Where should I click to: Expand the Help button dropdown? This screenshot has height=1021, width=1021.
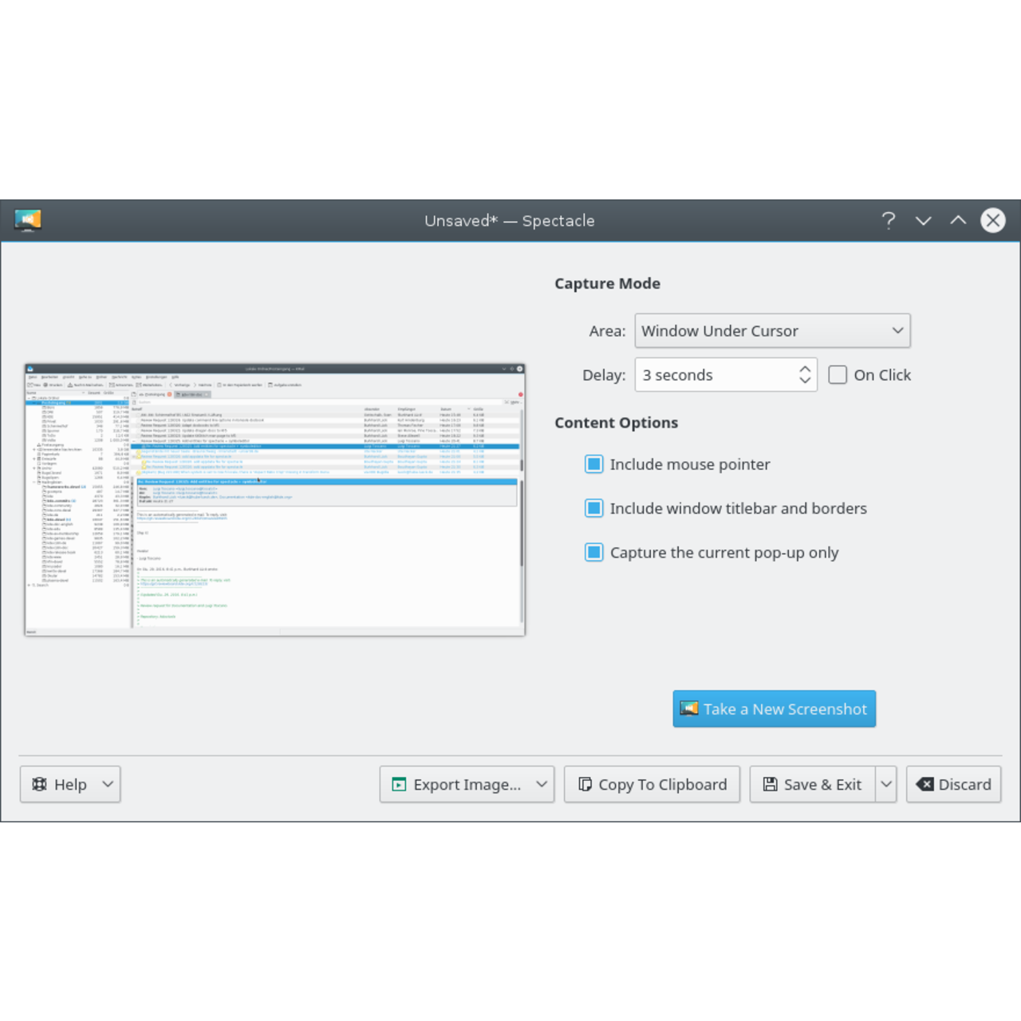click(108, 784)
